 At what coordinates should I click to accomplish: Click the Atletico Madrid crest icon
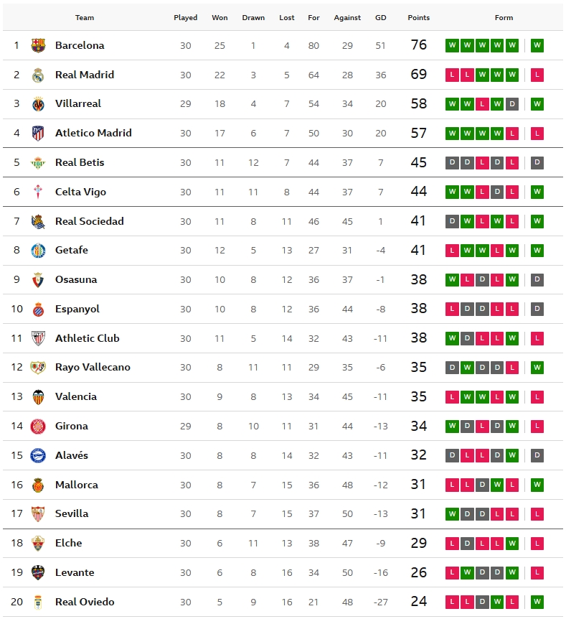pyautogui.click(x=38, y=133)
